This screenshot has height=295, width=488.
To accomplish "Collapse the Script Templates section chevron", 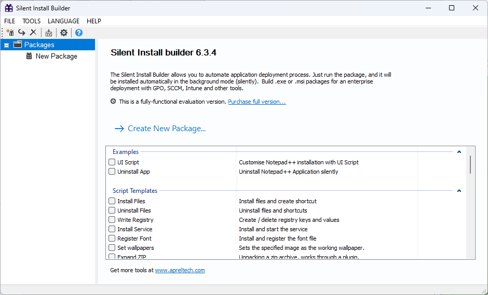I will pyautogui.click(x=459, y=191).
